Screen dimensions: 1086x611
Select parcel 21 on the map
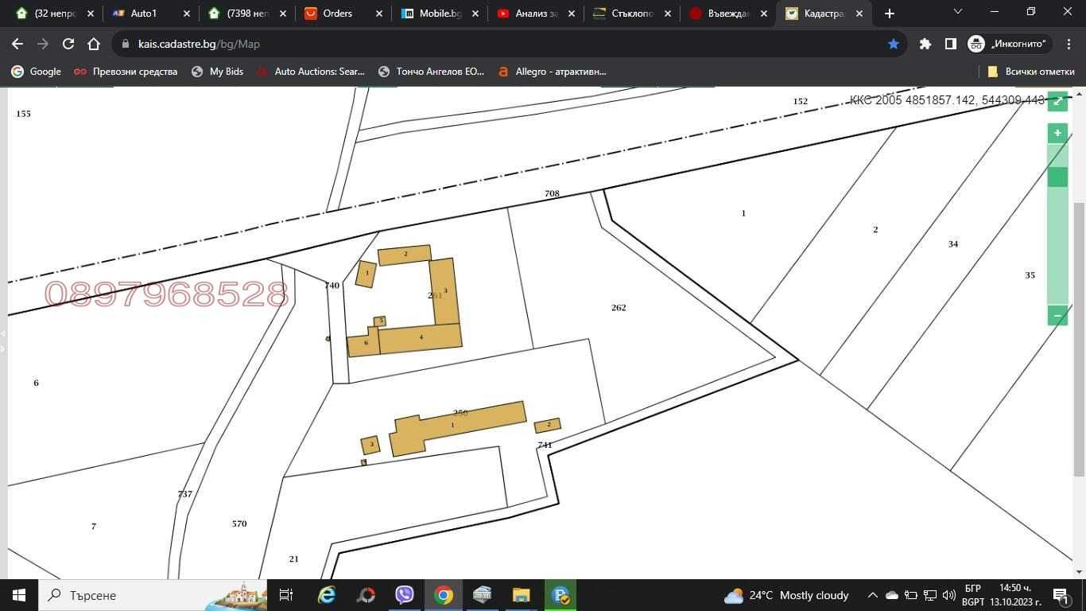click(293, 559)
